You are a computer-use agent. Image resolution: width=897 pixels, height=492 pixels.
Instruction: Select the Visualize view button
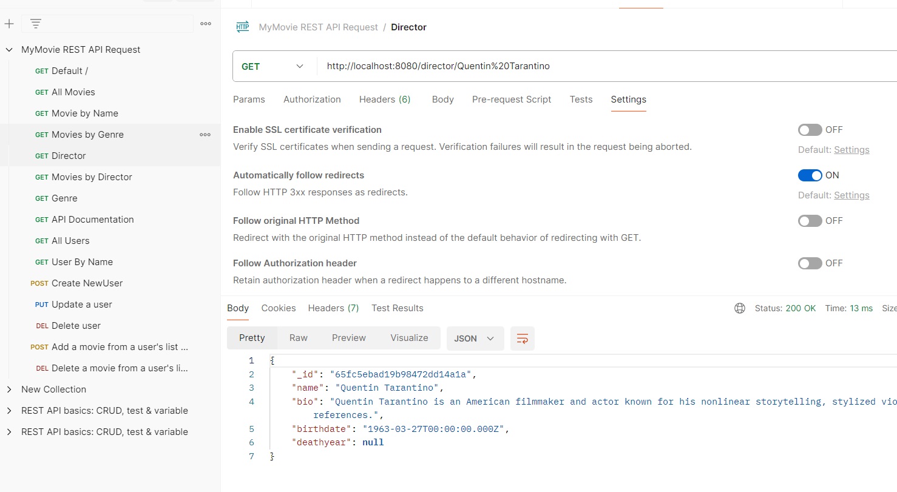(409, 338)
